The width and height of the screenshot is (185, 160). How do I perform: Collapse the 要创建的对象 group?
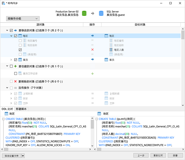(7, 66)
